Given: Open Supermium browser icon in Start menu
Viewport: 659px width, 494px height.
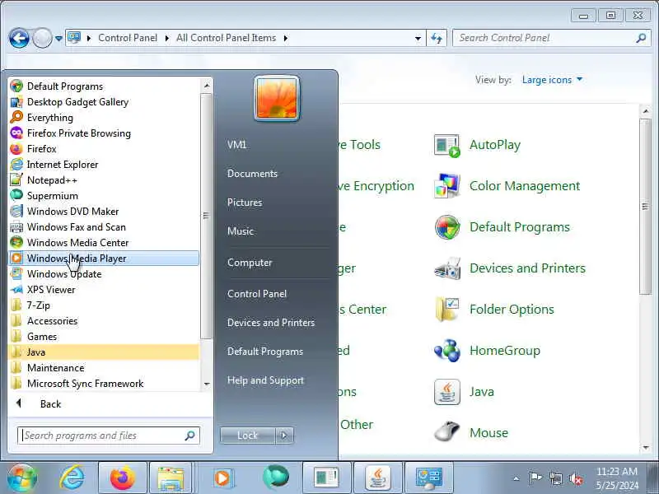Looking at the screenshot, I should [x=16, y=195].
